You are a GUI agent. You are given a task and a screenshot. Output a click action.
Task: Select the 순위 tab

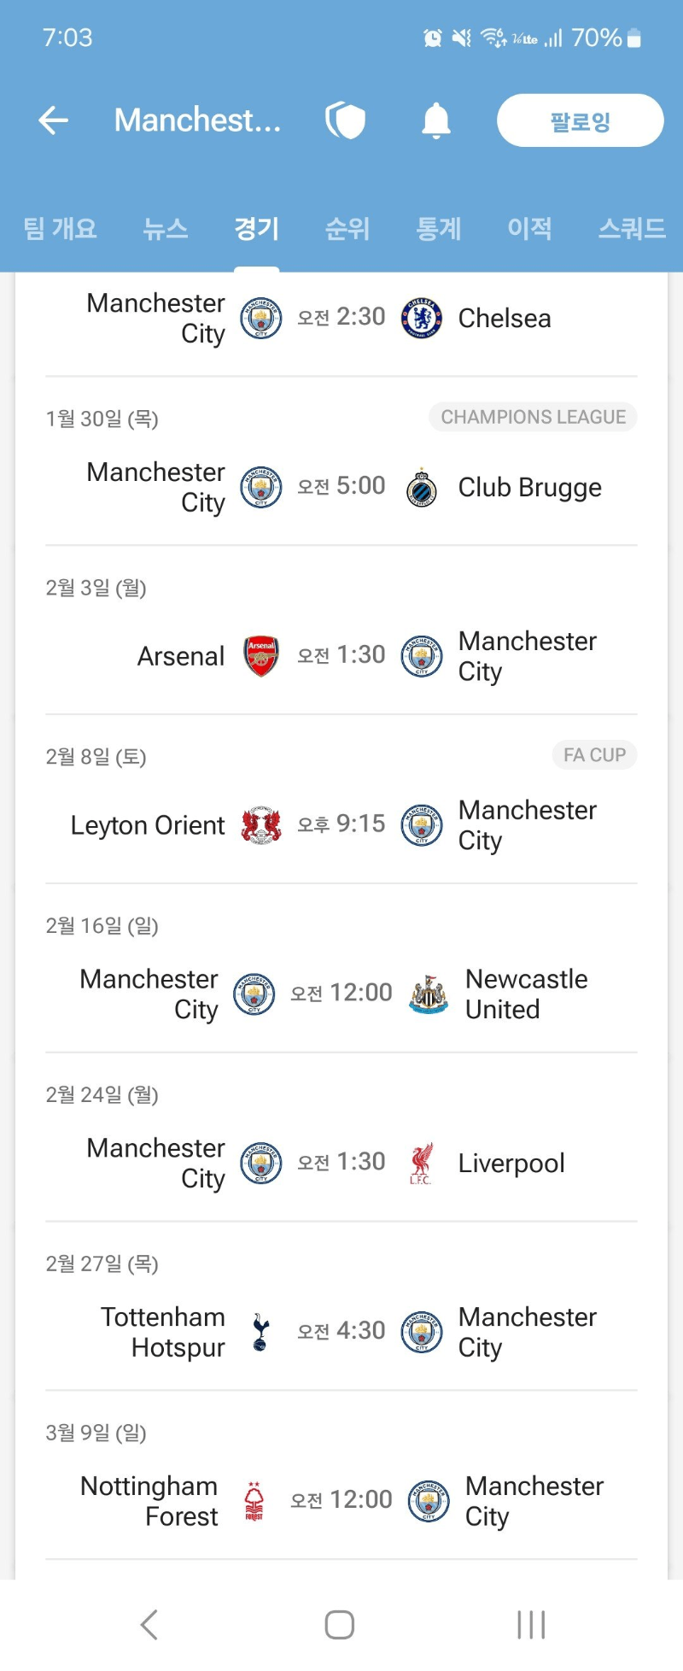pyautogui.click(x=347, y=228)
